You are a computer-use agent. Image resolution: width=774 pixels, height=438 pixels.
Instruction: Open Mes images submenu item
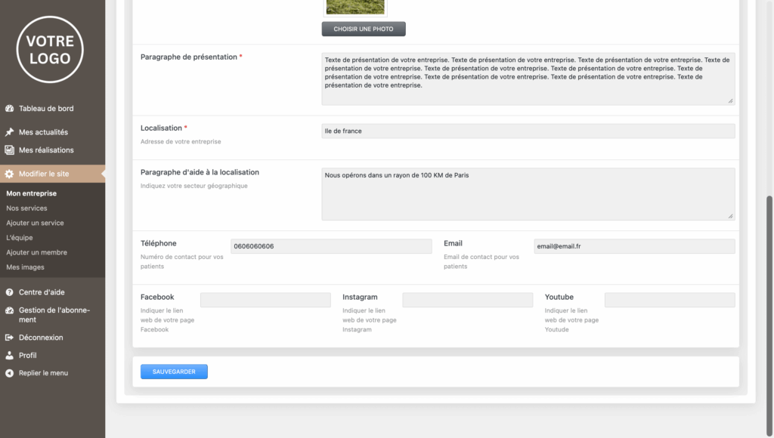(x=25, y=267)
